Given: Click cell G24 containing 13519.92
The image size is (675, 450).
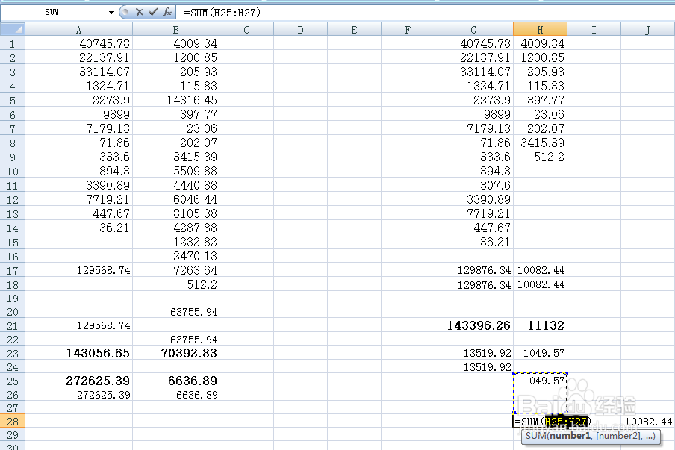Looking at the screenshot, I should point(474,367).
